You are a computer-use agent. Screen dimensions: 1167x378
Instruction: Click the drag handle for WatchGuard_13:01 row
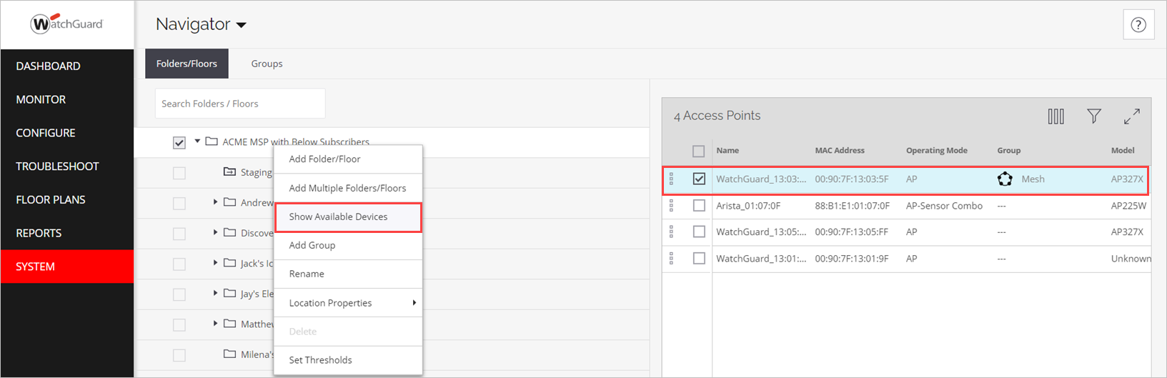coord(671,259)
